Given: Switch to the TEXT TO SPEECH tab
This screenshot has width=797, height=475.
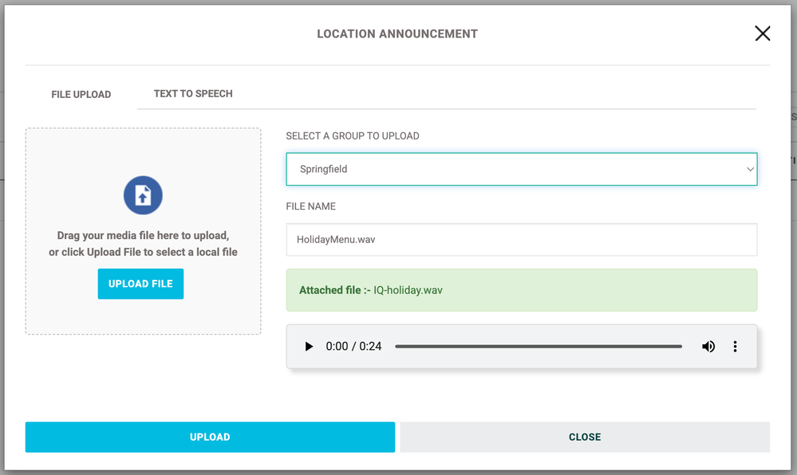Looking at the screenshot, I should [192, 93].
